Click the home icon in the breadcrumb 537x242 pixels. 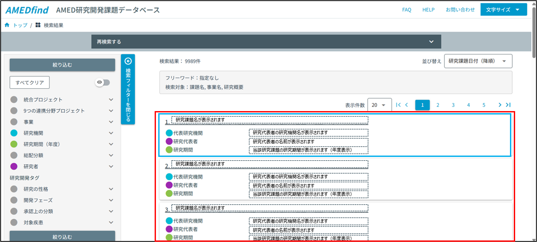tap(7, 25)
